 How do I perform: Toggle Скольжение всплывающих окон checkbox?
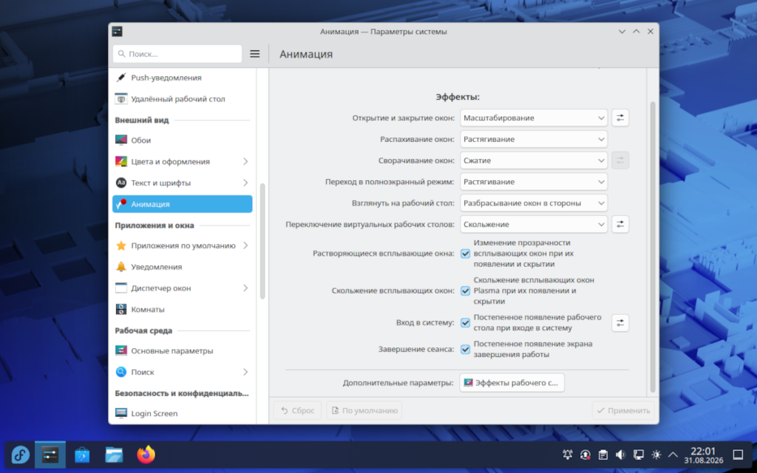point(466,290)
